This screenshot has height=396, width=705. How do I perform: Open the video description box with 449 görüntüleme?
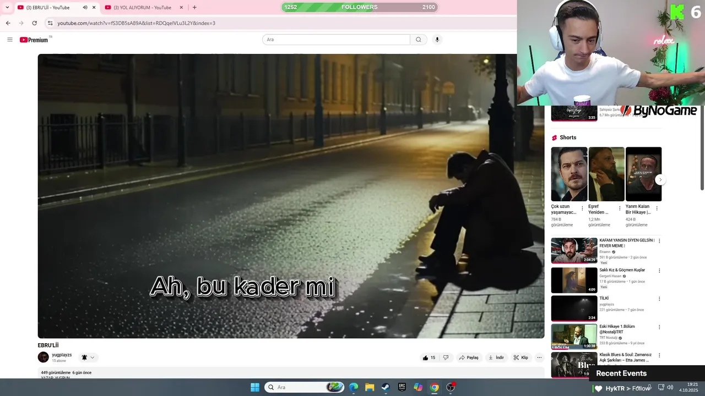pos(291,373)
